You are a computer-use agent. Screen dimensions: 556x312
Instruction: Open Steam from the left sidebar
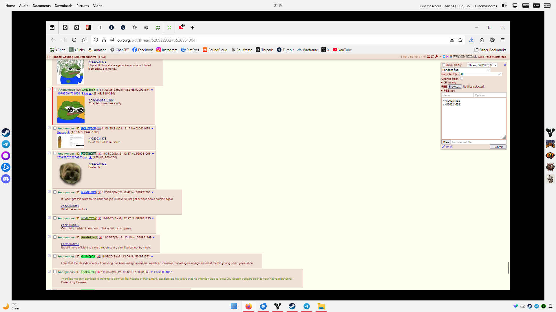[x=6, y=132]
